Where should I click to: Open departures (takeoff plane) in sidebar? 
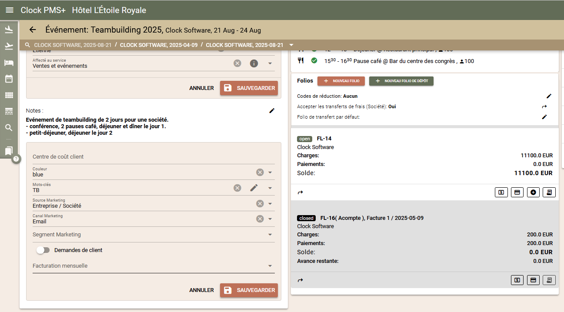[x=9, y=46]
